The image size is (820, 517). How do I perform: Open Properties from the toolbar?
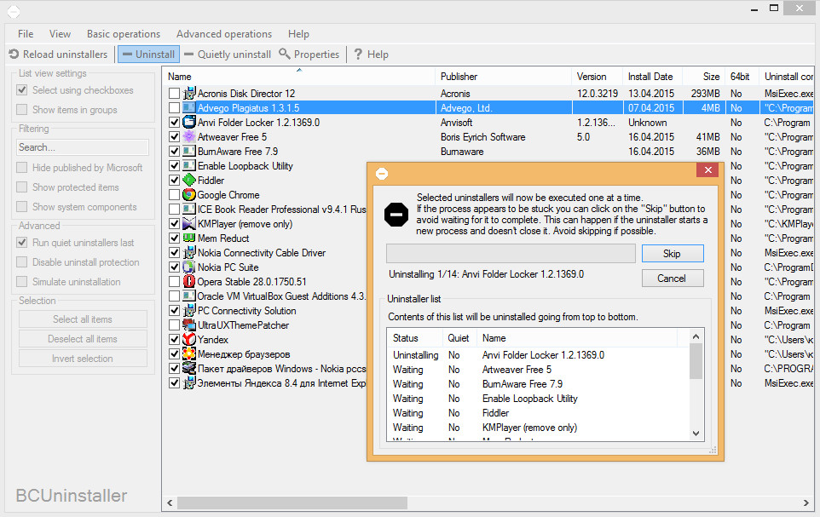coord(309,55)
